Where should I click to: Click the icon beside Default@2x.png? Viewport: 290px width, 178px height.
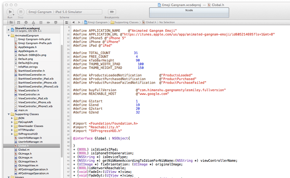(x=16, y=63)
